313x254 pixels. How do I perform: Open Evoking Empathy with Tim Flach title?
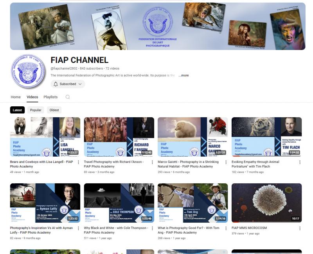tap(255, 164)
